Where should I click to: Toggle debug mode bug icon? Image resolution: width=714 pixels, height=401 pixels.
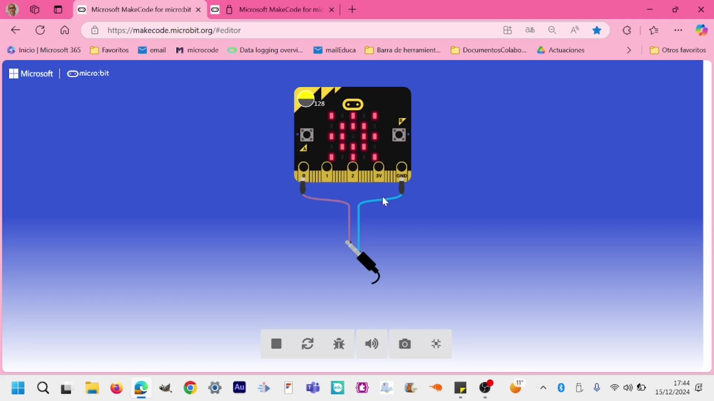(339, 344)
